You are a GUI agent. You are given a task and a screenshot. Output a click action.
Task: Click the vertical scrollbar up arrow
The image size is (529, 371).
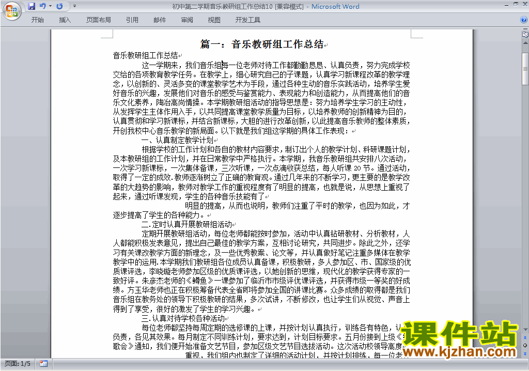pos(525,43)
